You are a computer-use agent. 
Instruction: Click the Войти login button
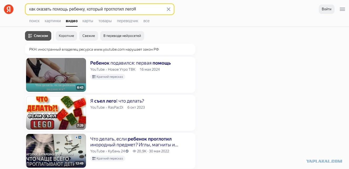point(326,9)
